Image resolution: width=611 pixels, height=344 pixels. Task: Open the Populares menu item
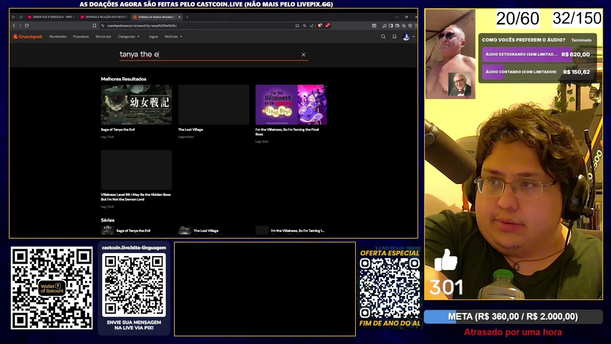[81, 36]
